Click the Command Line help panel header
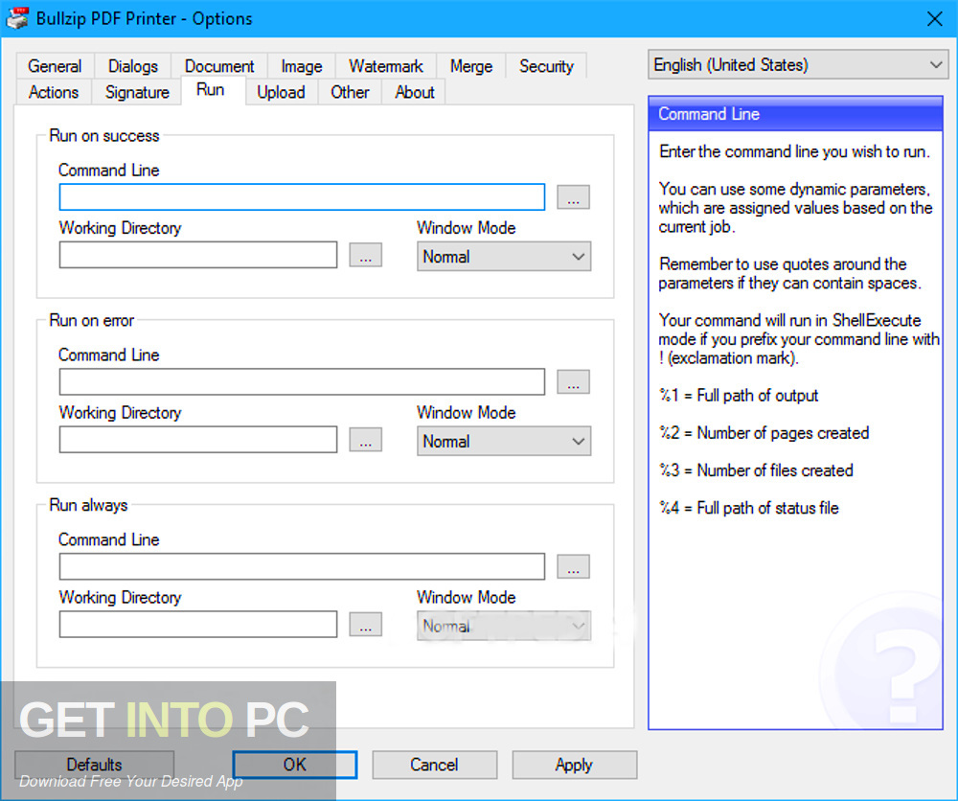 [795, 114]
